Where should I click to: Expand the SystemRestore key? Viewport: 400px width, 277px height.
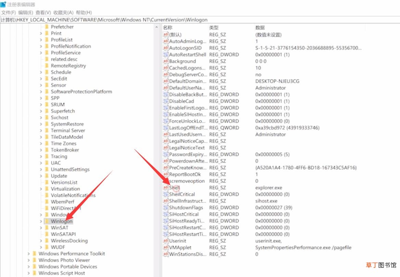[x=41, y=124]
